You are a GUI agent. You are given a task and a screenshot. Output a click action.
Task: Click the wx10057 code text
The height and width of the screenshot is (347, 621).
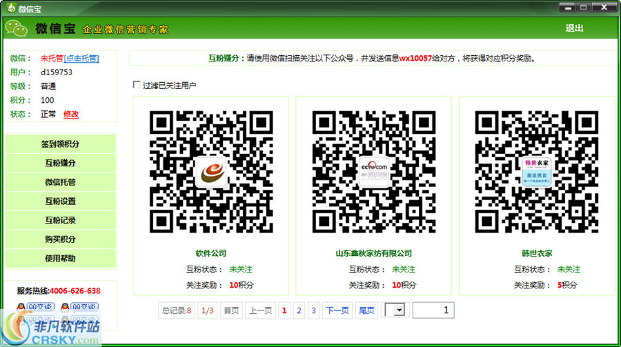(x=415, y=58)
